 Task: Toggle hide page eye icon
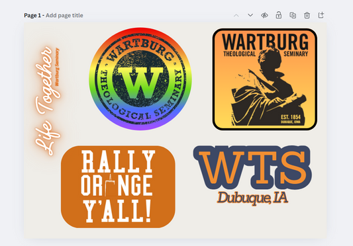pos(264,15)
